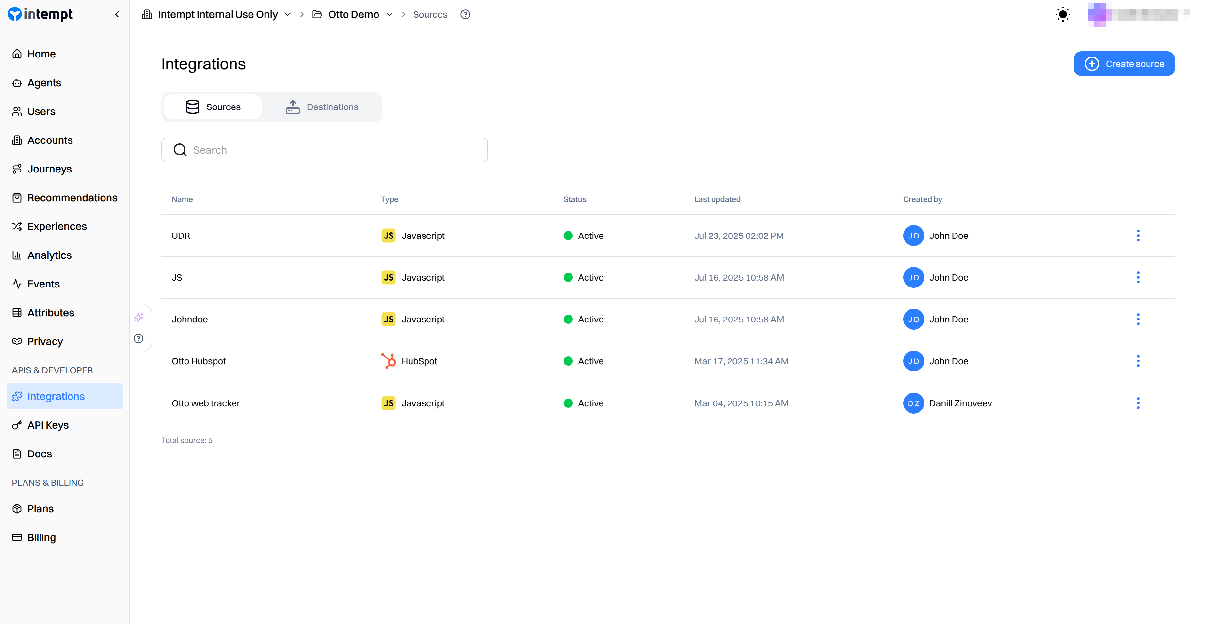Click the DZ avatar for Danill Zinoveev
Viewport: 1206px width, 624px height.
913,403
